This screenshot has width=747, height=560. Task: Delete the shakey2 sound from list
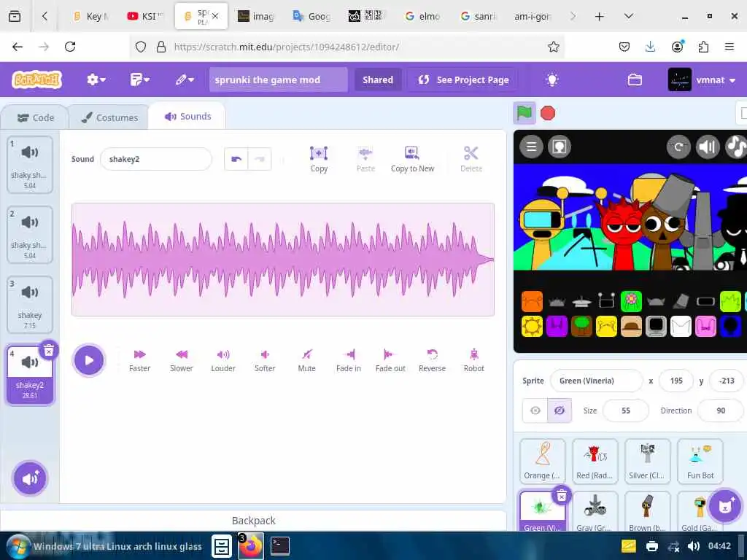coord(49,351)
